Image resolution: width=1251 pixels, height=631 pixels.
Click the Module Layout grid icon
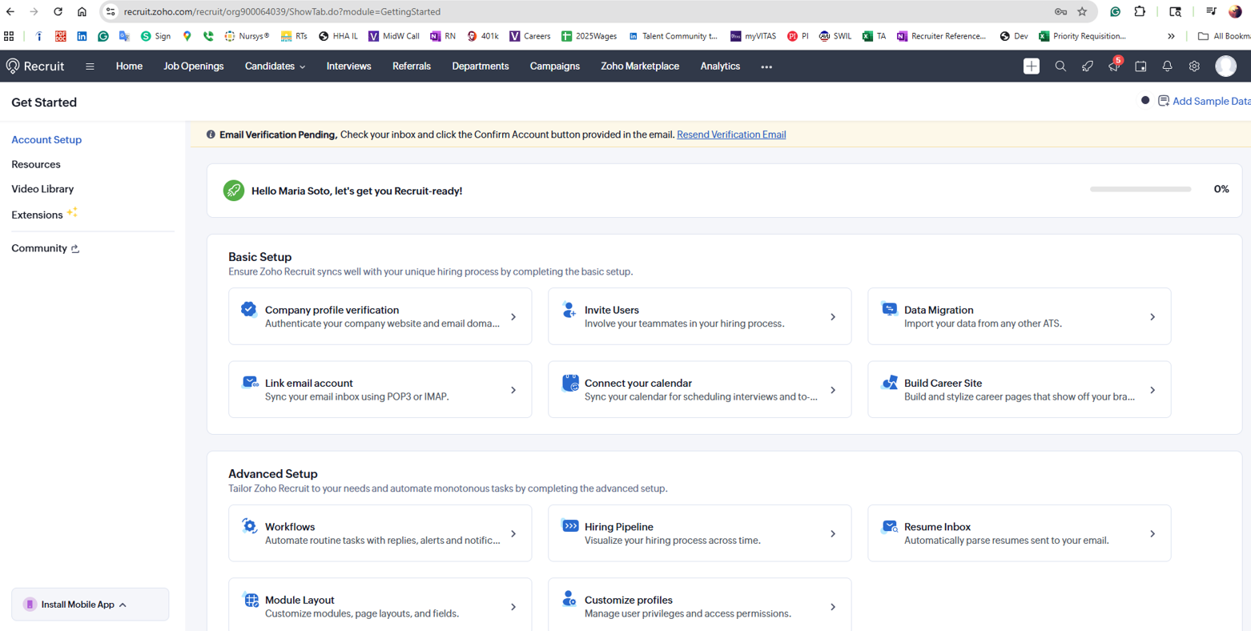tap(251, 600)
